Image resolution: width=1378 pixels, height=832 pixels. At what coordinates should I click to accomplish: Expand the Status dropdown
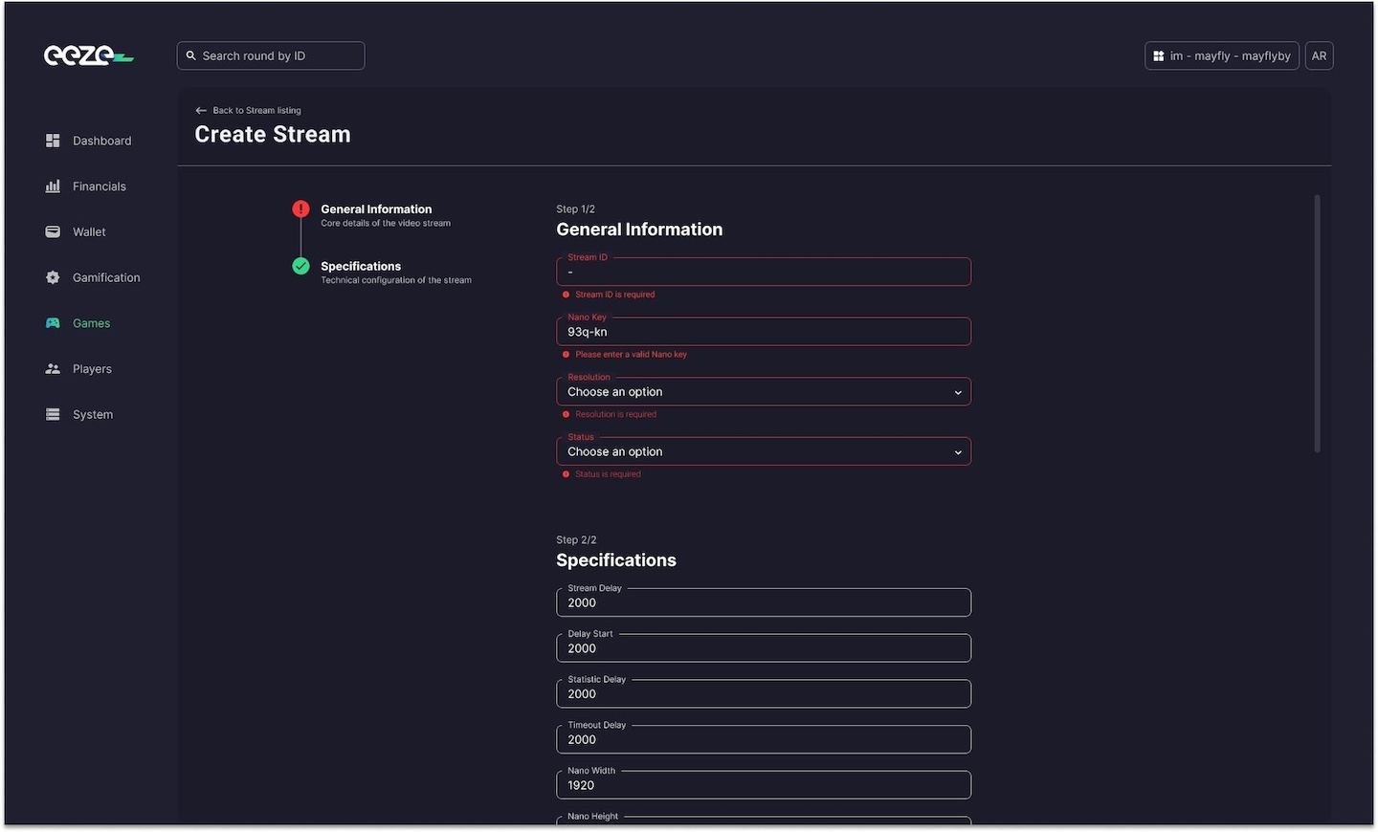pos(763,452)
